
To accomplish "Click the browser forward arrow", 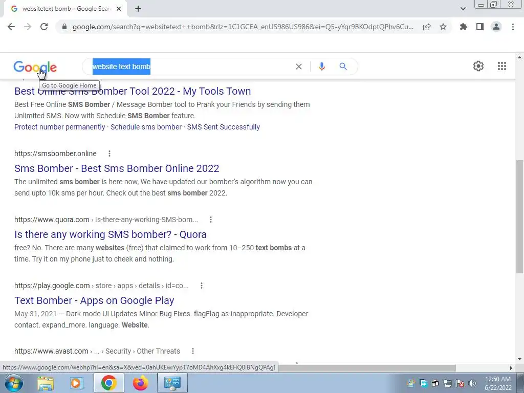I will coord(28,27).
